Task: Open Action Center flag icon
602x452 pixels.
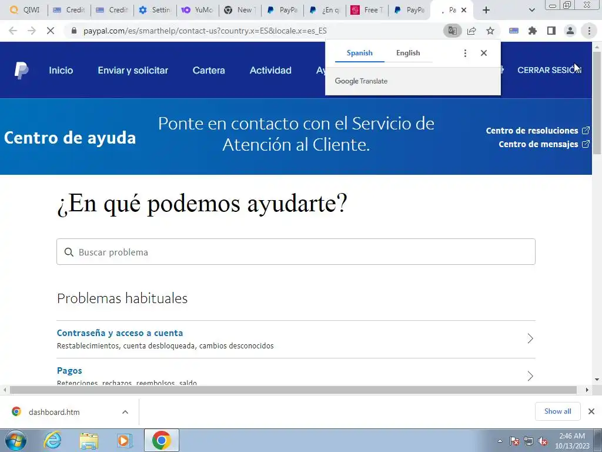Action: [x=514, y=441]
